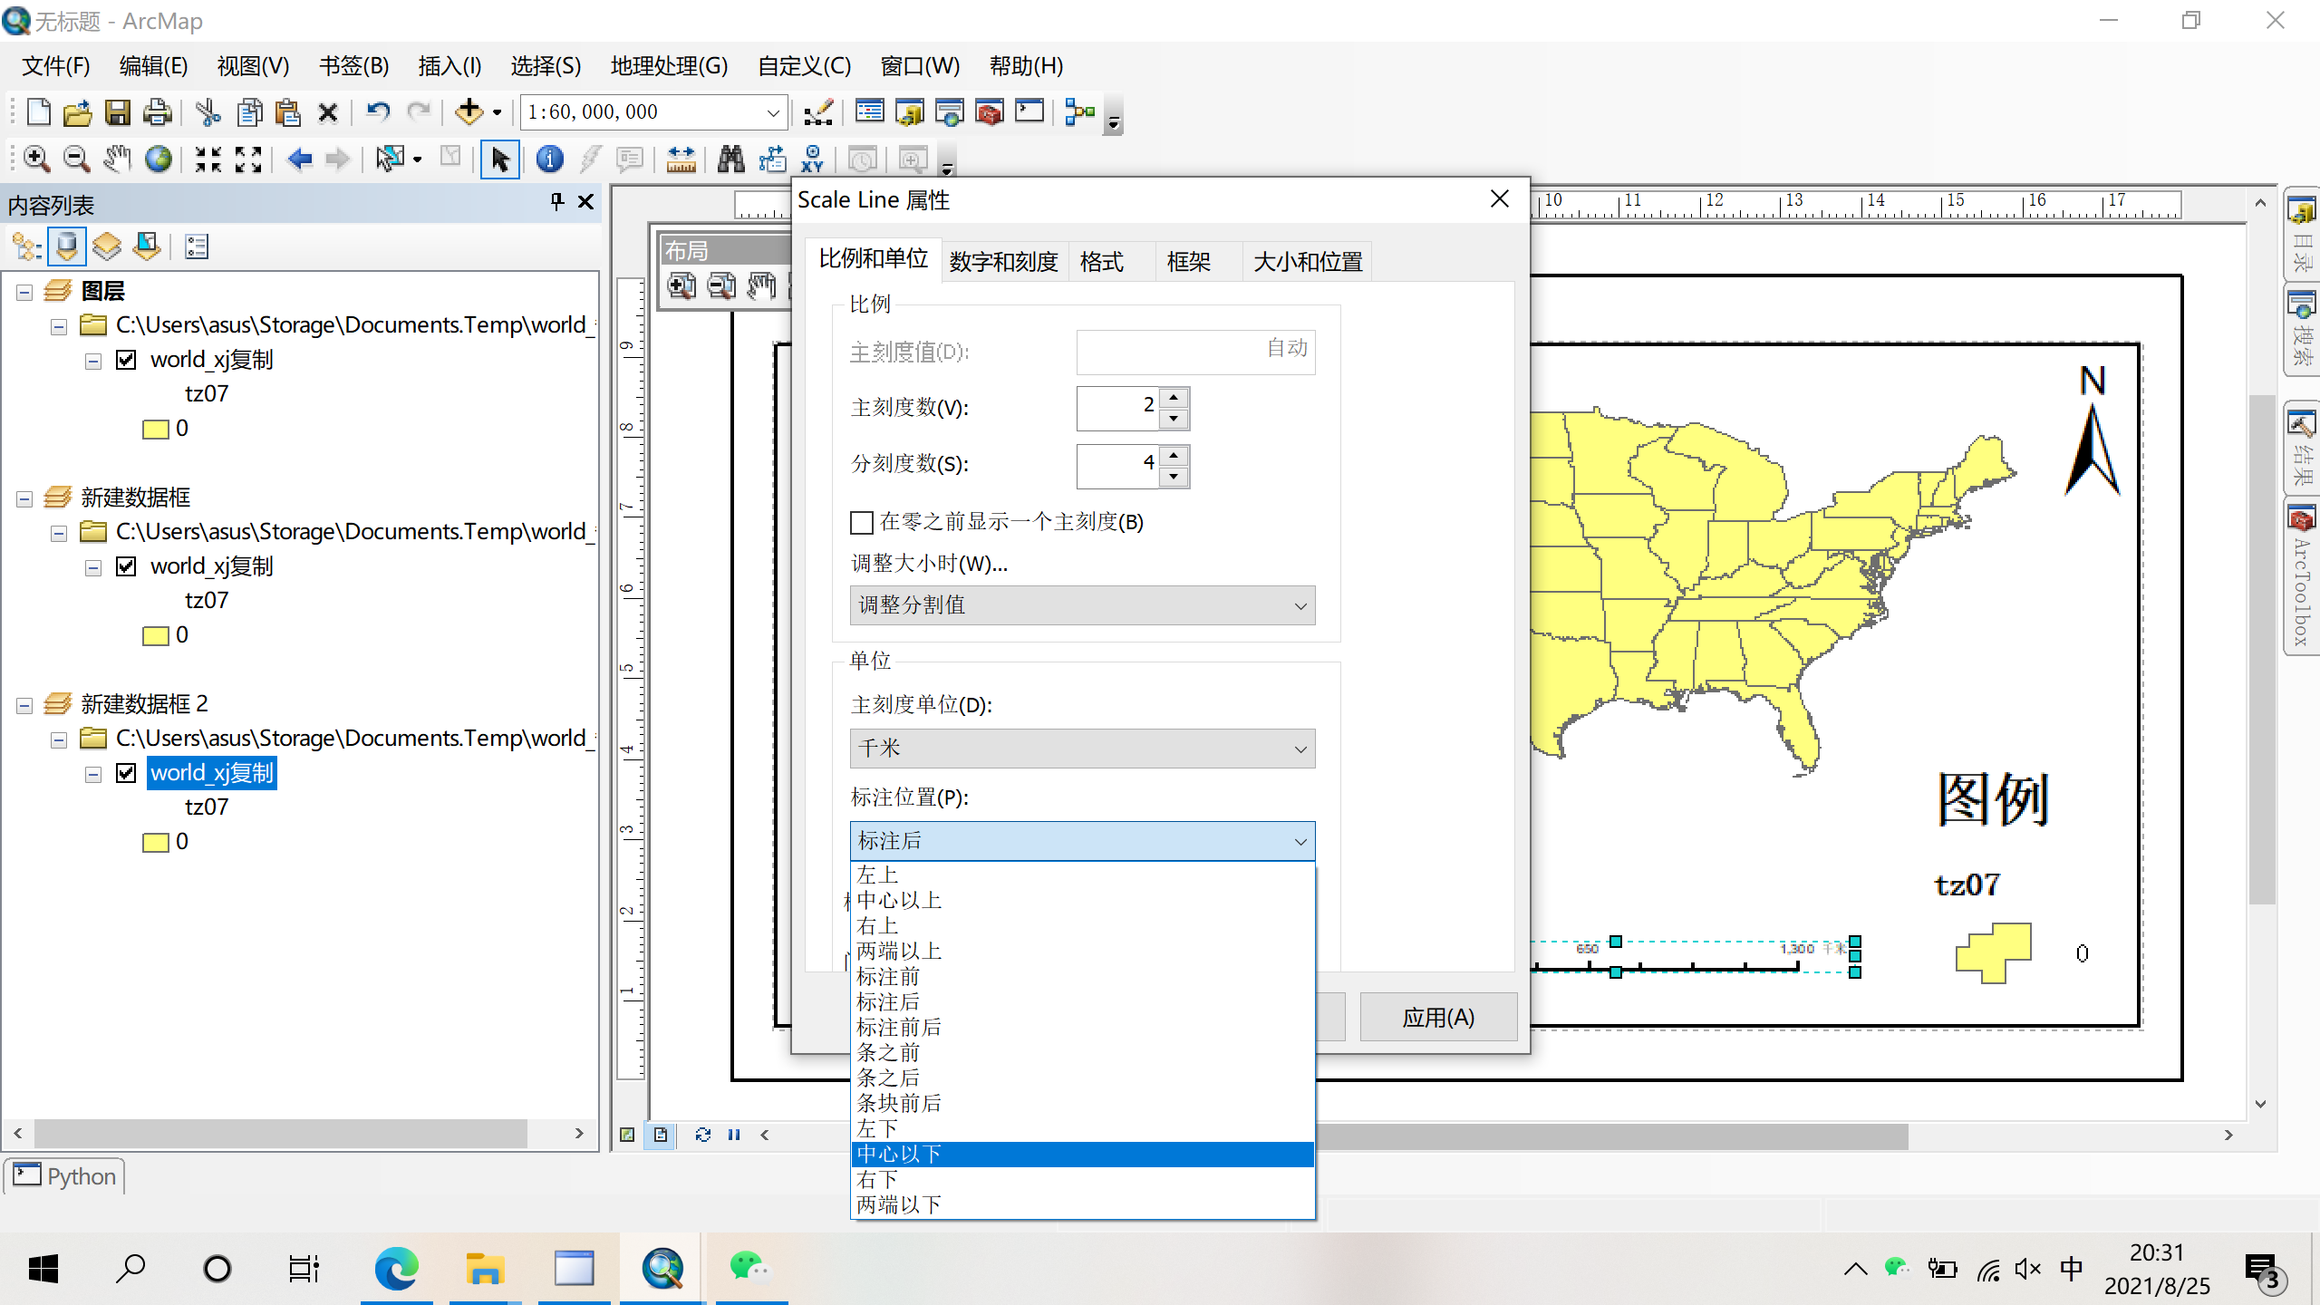Open 调整分割值 dropdown
Viewport: 2320px width, 1305px height.
point(1082,605)
